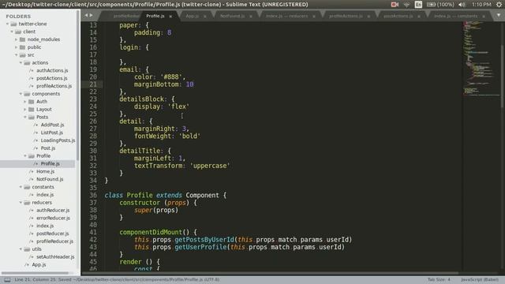Image resolution: width=505 pixels, height=284 pixels.
Task: Open index.js under reducers folder
Action: pyautogui.click(x=45, y=226)
